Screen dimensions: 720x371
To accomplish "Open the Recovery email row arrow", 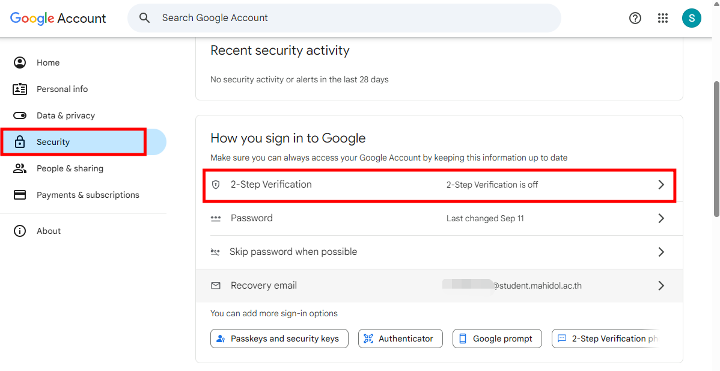I will coord(661,286).
